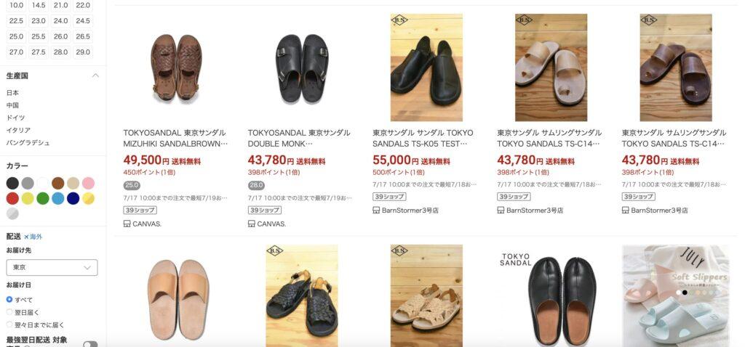Click the 25.0 size badge on the first product
The width and height of the screenshot is (745, 347).
[132, 186]
